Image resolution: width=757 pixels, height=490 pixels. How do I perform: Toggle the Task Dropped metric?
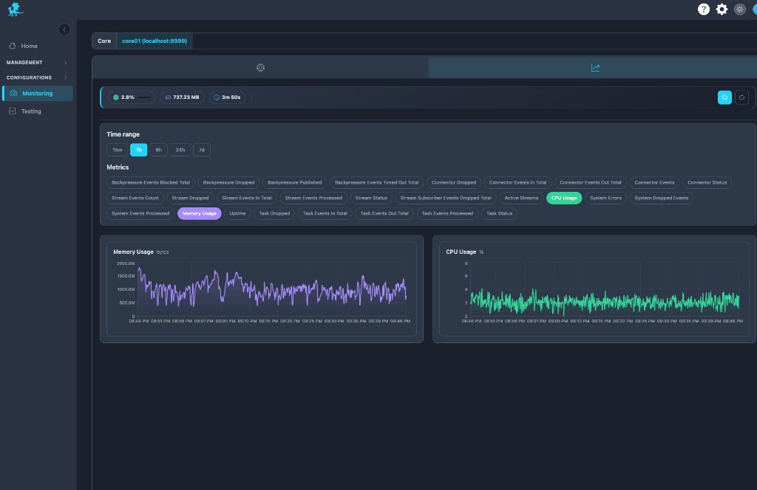coord(274,213)
